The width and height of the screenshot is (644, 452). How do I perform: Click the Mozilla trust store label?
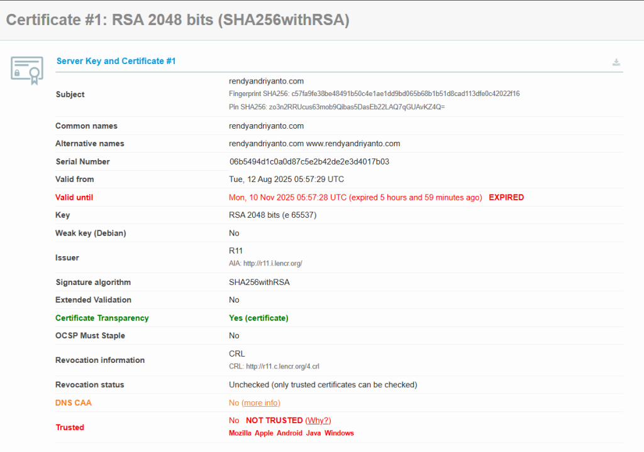tap(240, 433)
